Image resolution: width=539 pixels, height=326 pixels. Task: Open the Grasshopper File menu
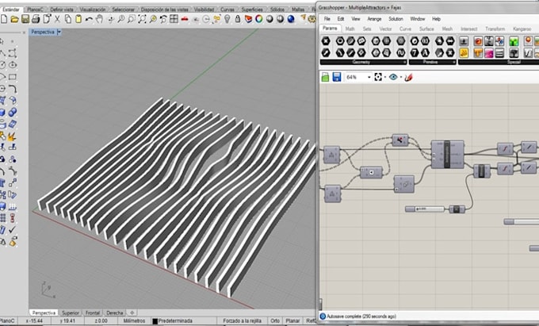click(x=327, y=19)
